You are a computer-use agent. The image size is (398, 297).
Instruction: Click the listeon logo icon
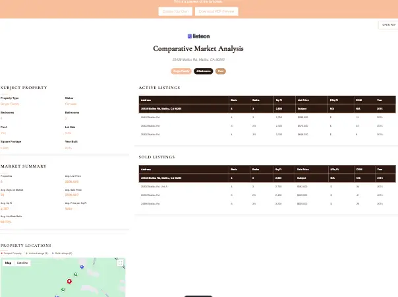(x=189, y=36)
